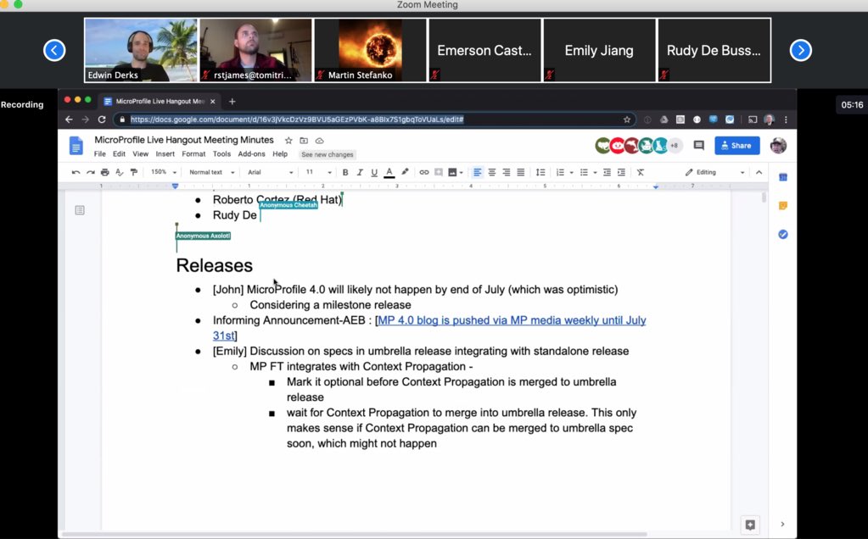Add a comment from the toolbar
The width and height of the screenshot is (868, 539).
pyautogui.click(x=439, y=173)
